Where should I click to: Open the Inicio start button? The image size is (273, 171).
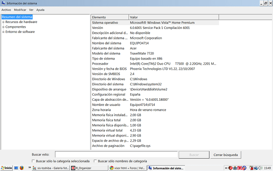click(x=6, y=168)
